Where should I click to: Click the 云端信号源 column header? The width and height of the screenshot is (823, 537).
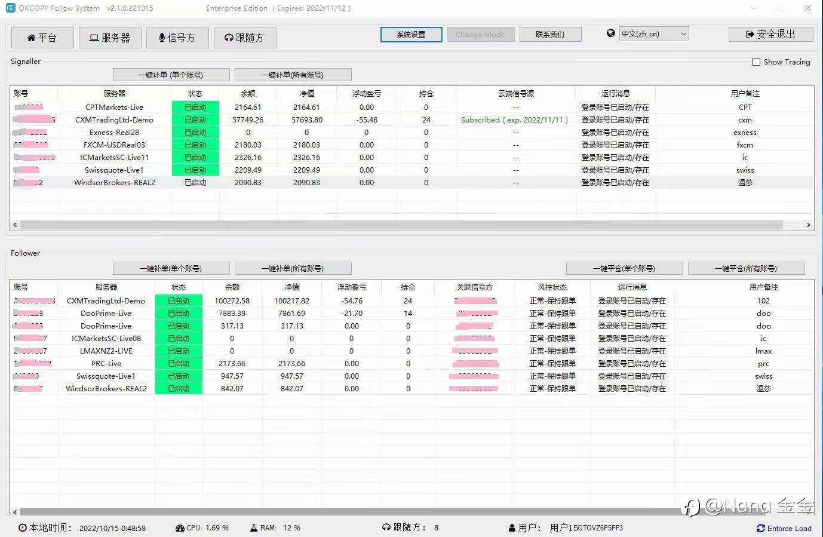pyautogui.click(x=516, y=94)
